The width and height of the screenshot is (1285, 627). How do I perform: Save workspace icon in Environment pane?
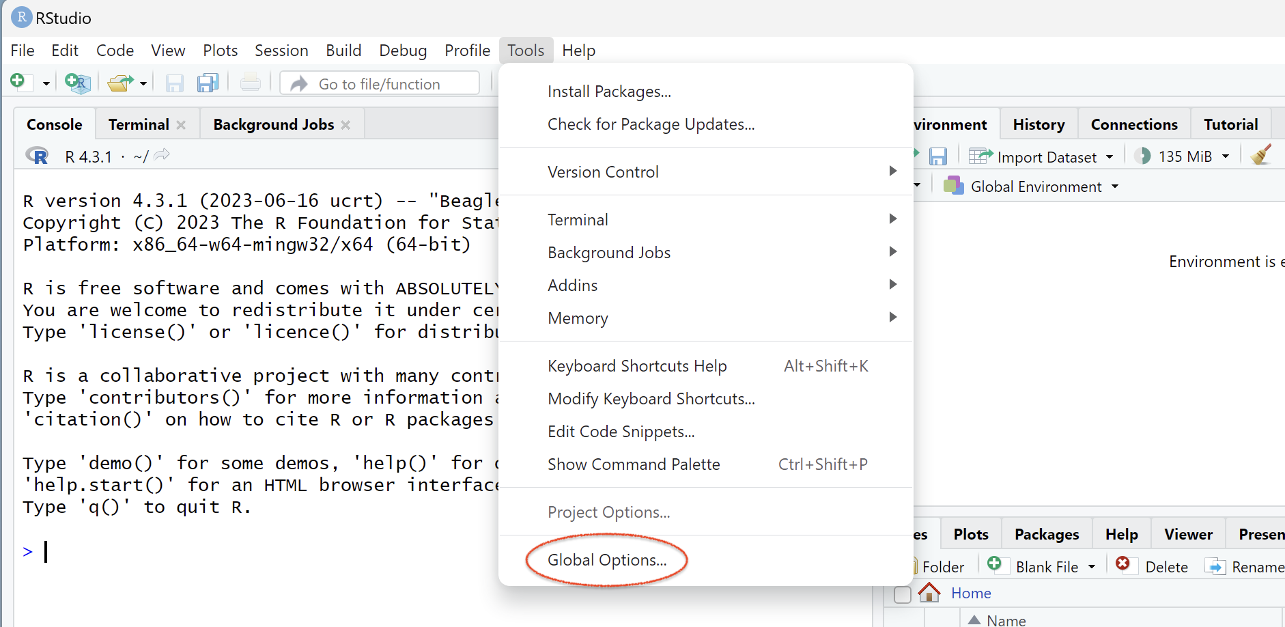(x=938, y=156)
